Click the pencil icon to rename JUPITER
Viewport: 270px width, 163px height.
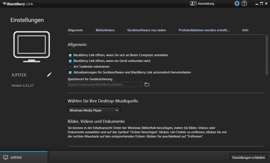tap(49, 75)
